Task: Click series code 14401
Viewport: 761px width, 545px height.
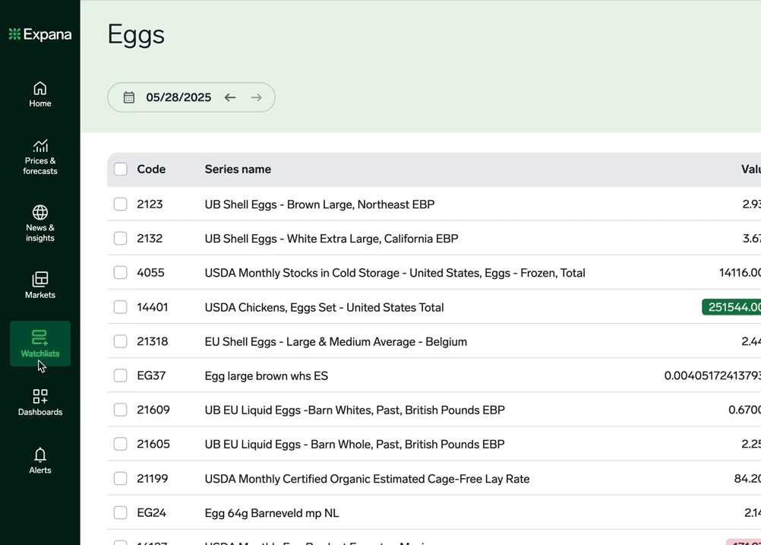Action: 153,307
